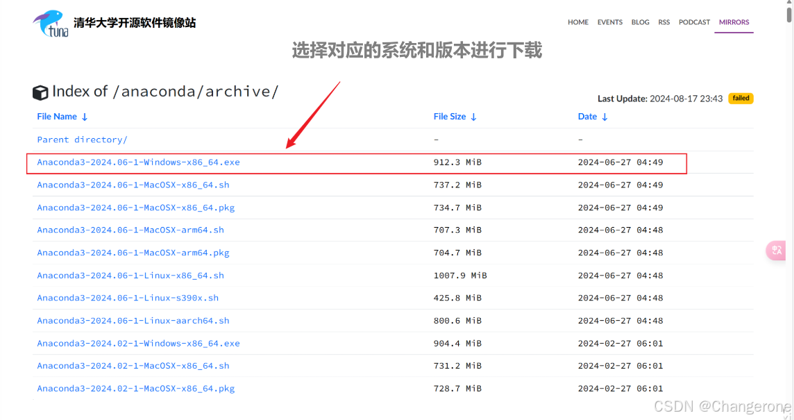This screenshot has width=794, height=420.
Task: Download Anaconda3-2024.06-1-Windows-x86_64.exe
Action: [x=138, y=162]
